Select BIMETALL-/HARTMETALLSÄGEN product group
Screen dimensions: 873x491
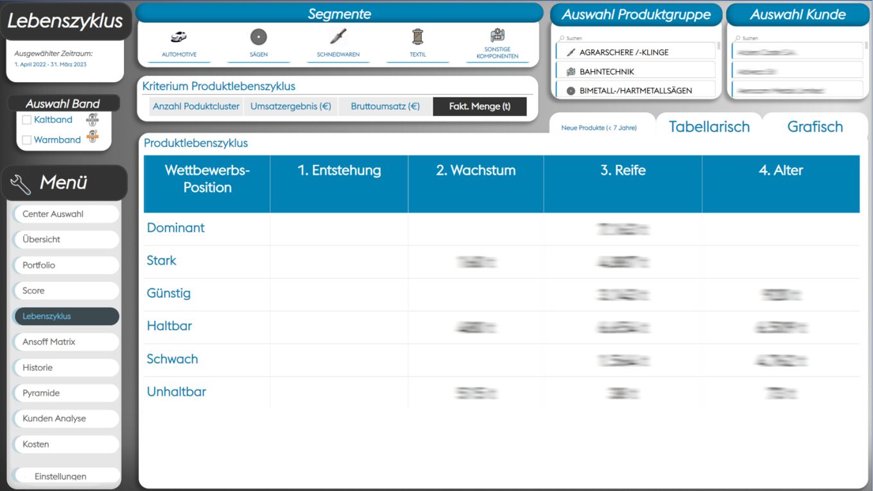click(x=635, y=90)
